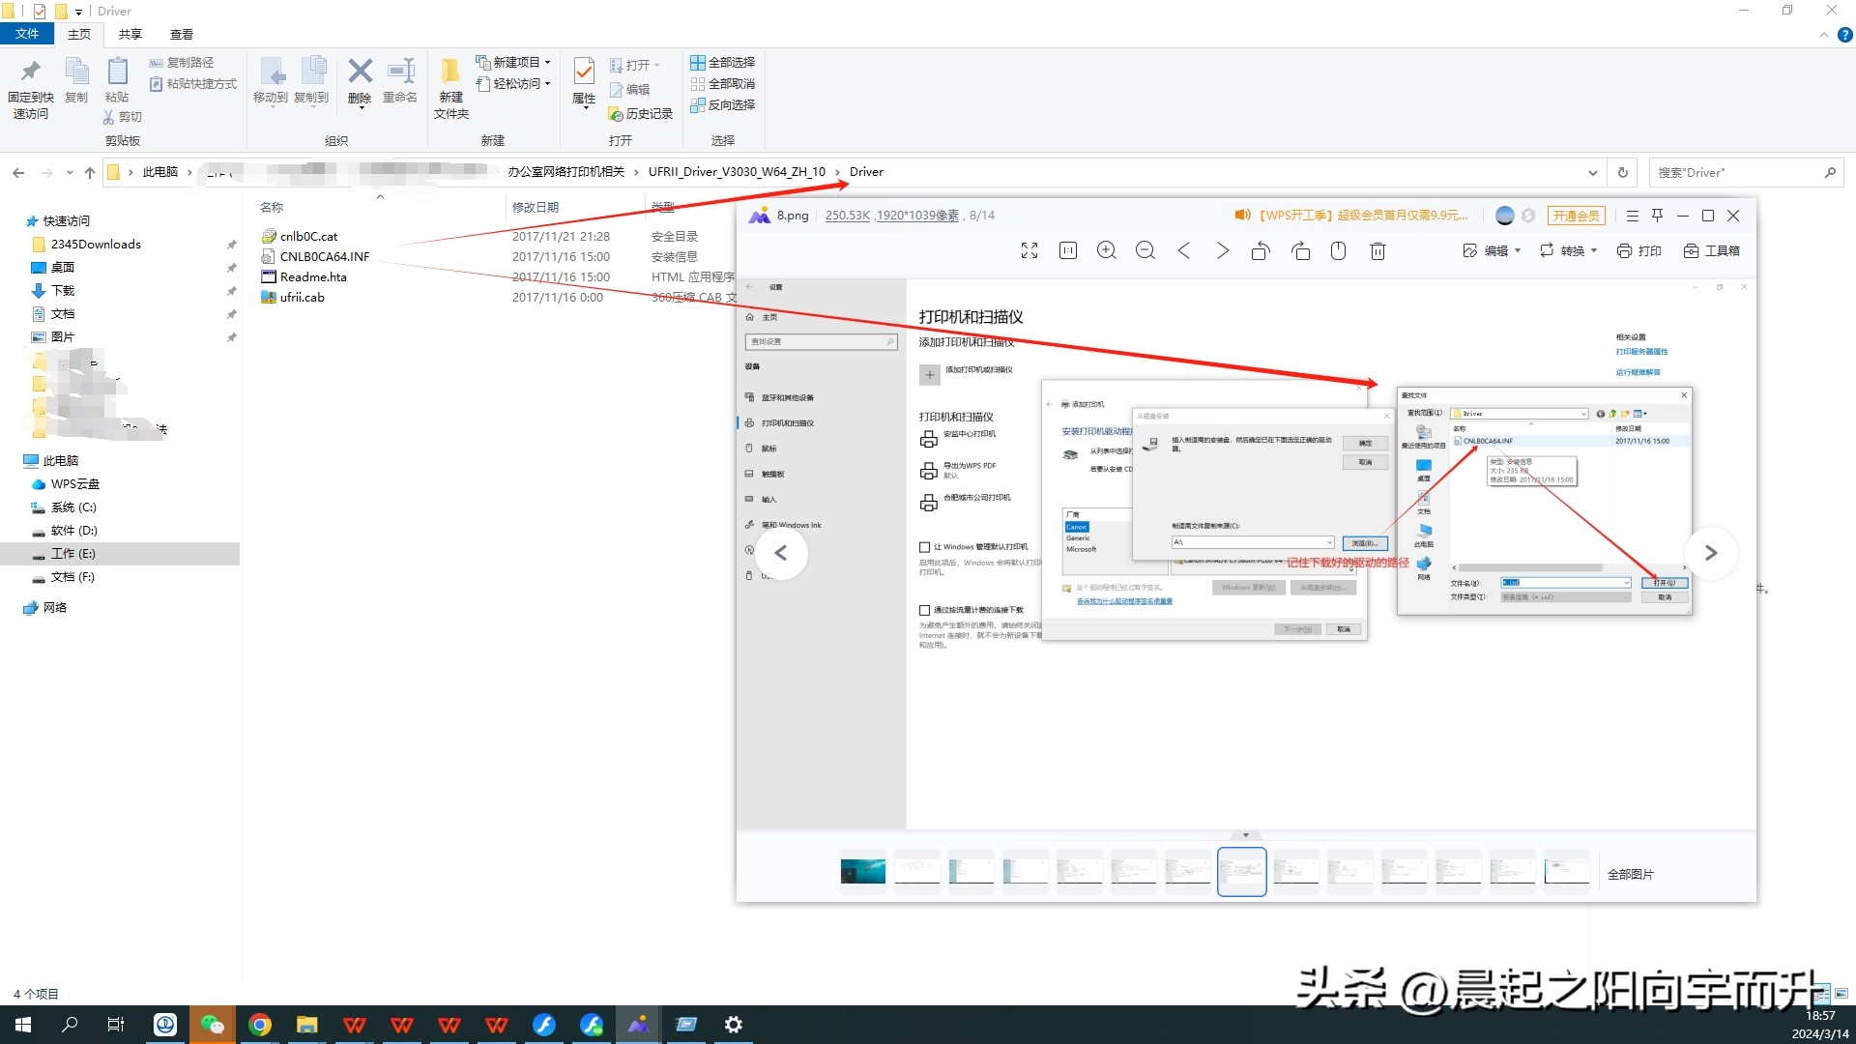This screenshot has height=1044, width=1856.
Task: Open WeChat from the taskbar
Action: tap(213, 1025)
